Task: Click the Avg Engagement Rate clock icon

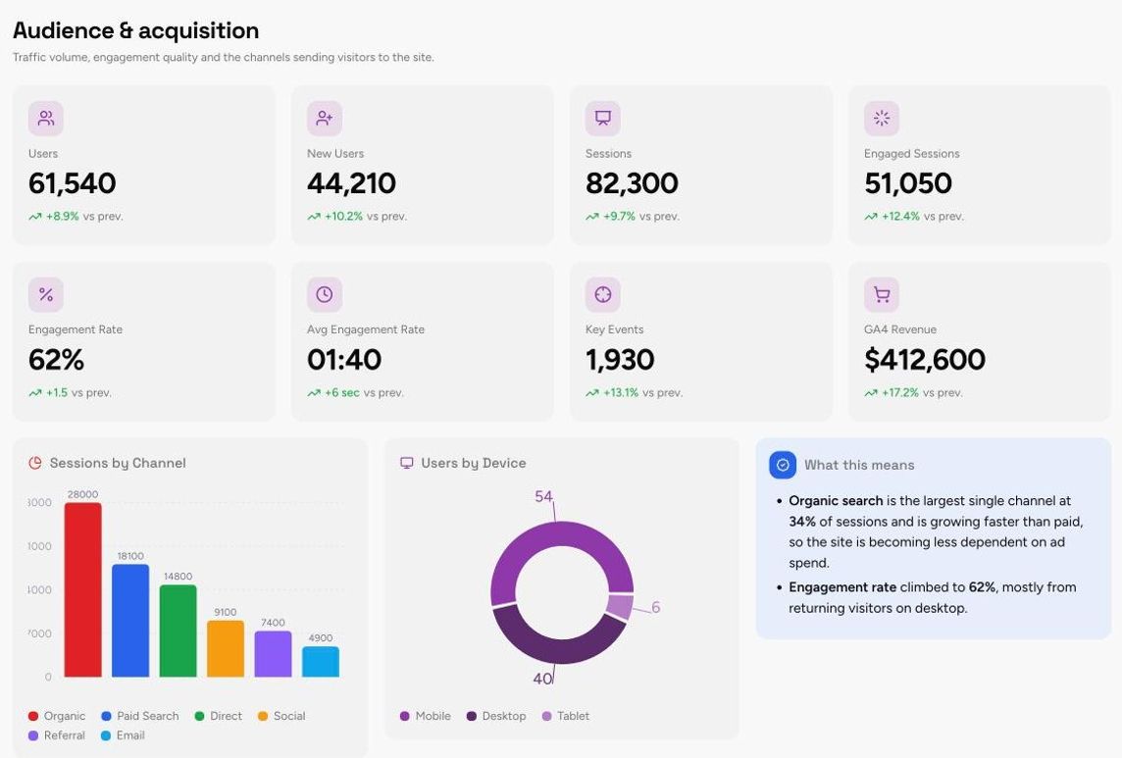Action: coord(325,294)
